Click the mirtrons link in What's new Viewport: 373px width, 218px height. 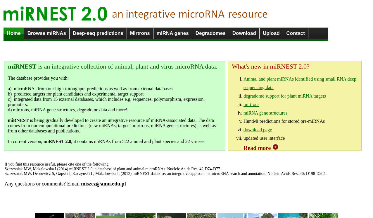pos(251,105)
